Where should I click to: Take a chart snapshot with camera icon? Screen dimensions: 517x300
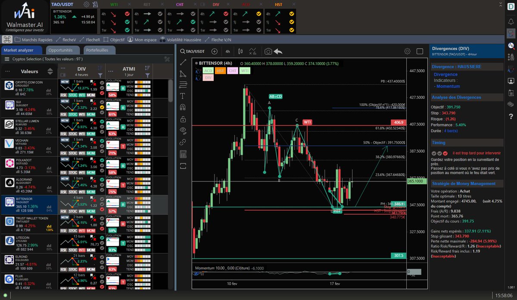coord(268,52)
